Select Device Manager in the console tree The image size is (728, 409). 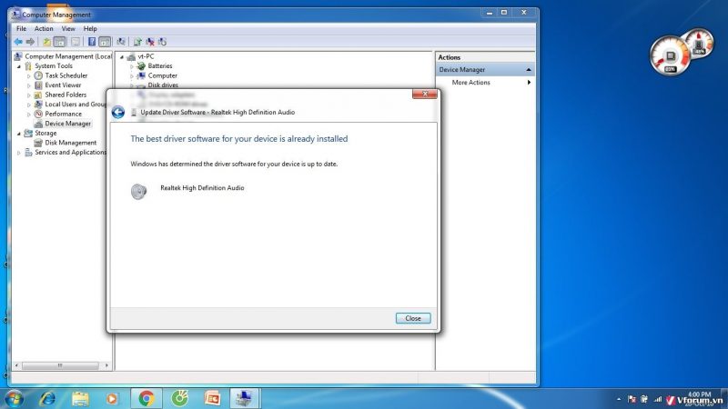coord(67,124)
